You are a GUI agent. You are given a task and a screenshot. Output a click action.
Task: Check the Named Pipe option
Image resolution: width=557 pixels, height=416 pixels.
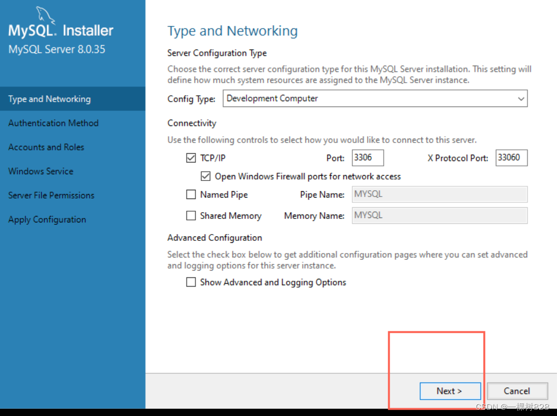point(191,194)
